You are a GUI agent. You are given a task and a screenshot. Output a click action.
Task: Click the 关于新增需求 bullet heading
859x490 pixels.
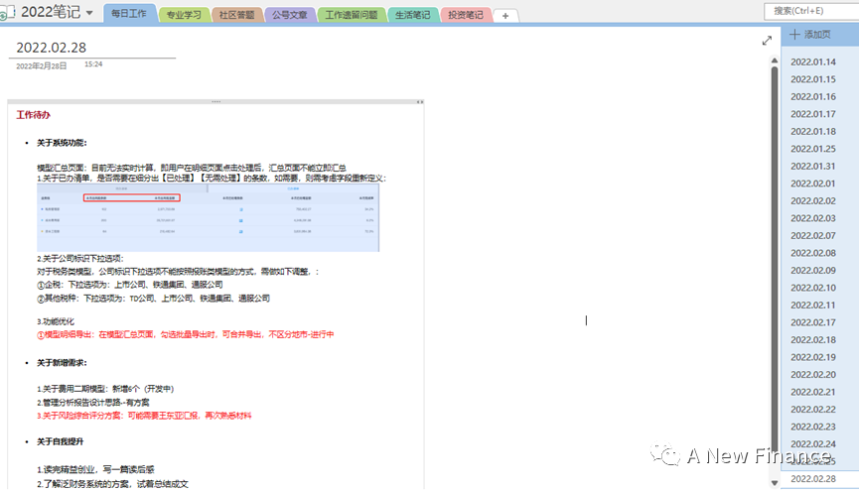pyautogui.click(x=62, y=363)
